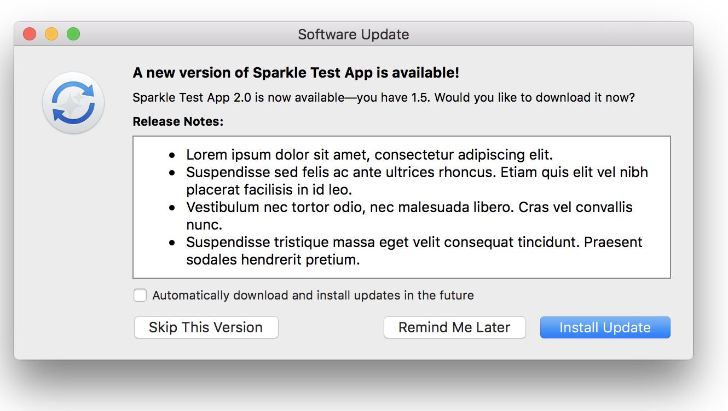
Task: Start the Install Update button
Action: (605, 327)
